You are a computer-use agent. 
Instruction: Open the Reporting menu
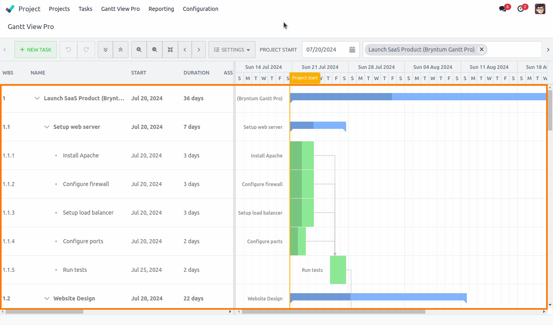coord(161,8)
